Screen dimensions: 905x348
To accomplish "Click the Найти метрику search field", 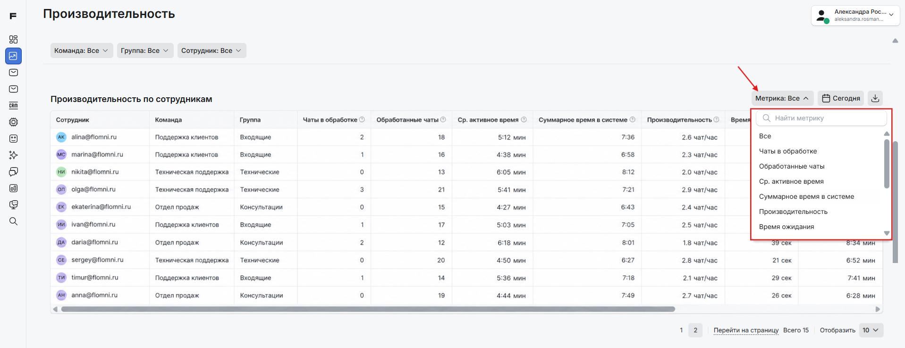I will (821, 118).
